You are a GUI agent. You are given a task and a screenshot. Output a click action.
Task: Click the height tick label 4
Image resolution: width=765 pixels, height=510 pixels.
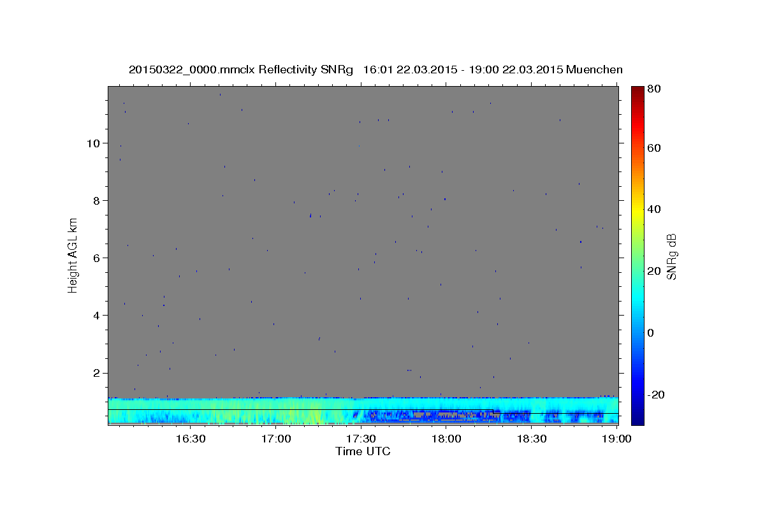[x=97, y=316]
